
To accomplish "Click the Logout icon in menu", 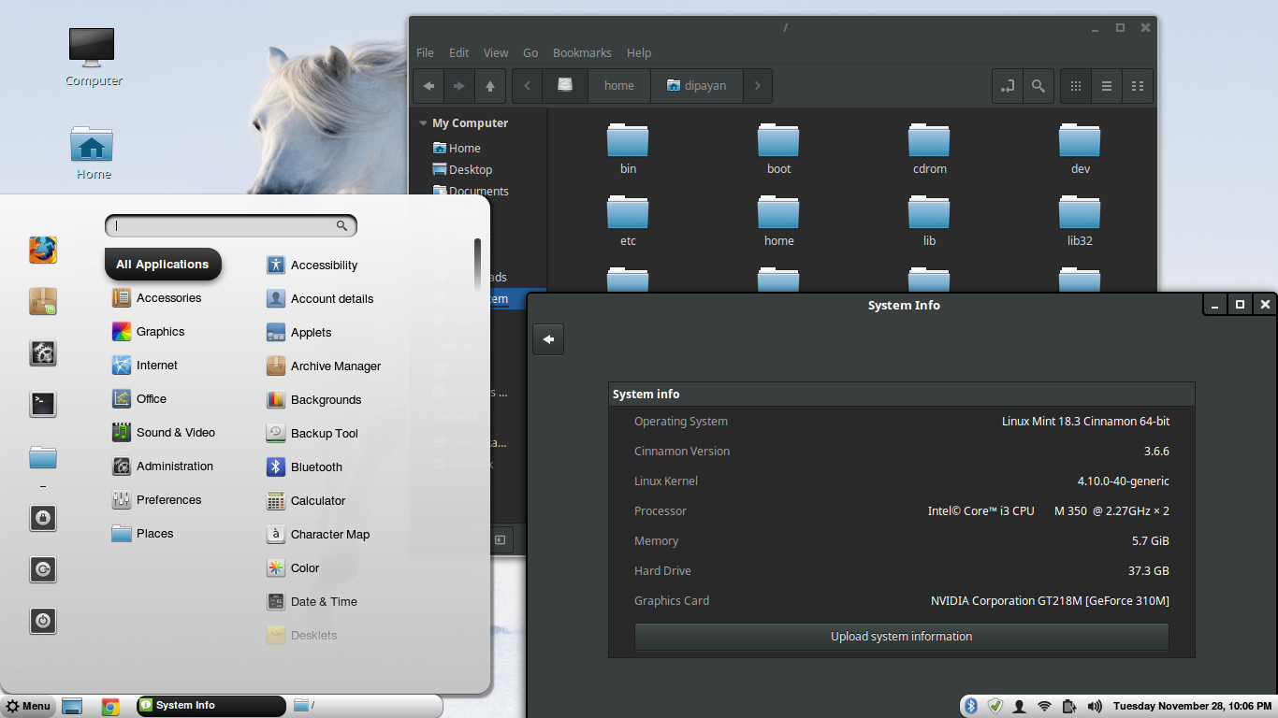I will [43, 569].
